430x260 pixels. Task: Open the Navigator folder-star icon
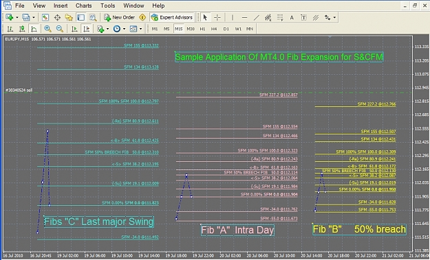click(x=69, y=18)
